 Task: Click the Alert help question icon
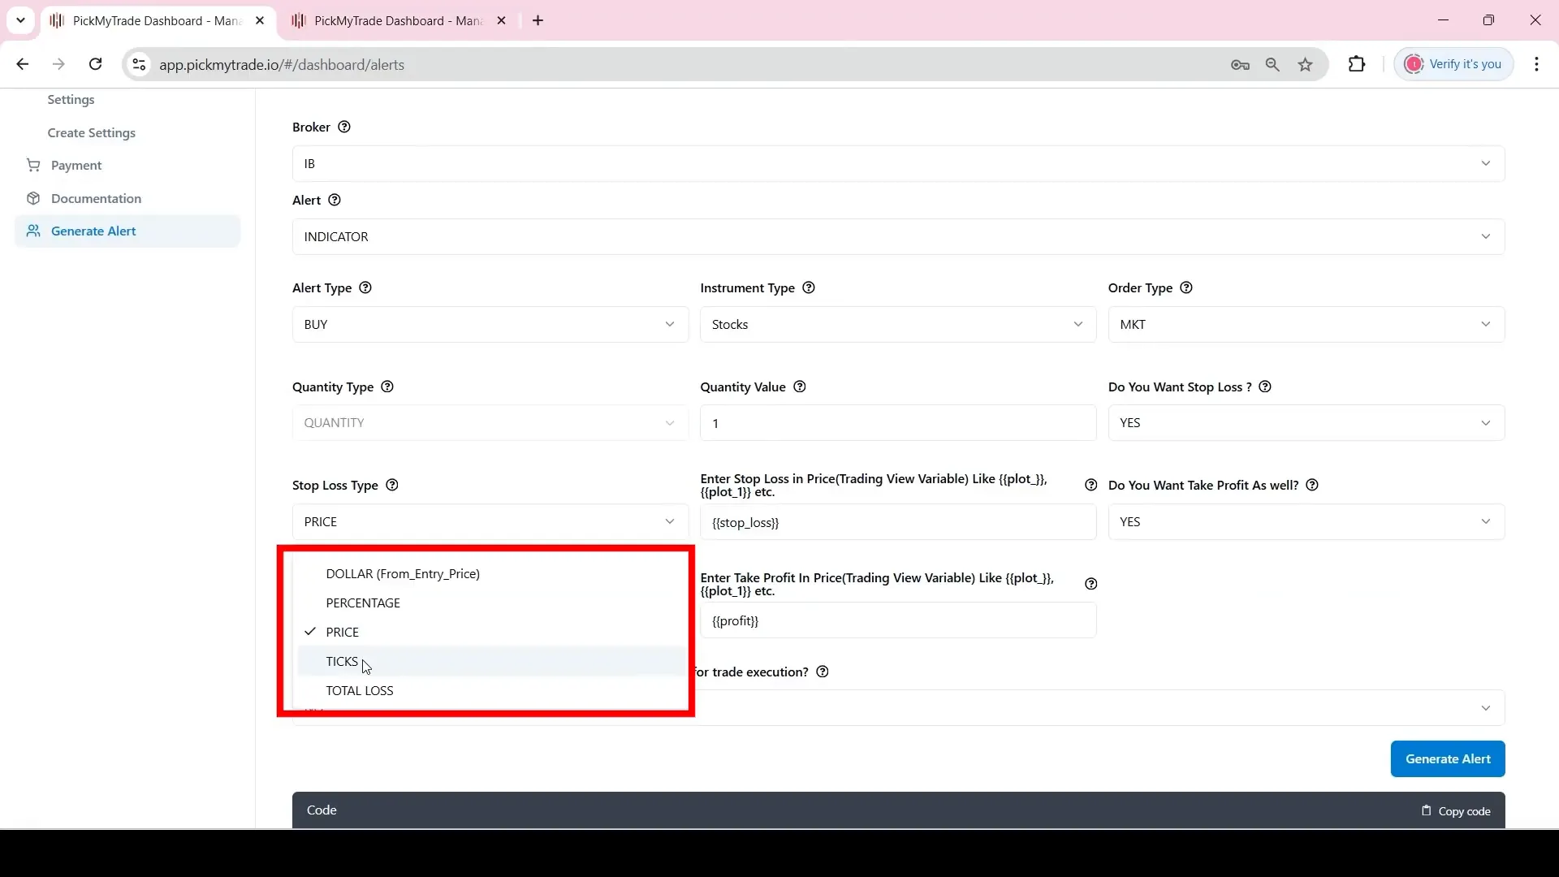(x=335, y=201)
